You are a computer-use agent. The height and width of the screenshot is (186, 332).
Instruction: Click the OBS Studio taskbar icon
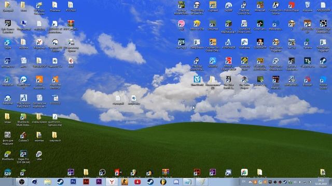(21, 182)
